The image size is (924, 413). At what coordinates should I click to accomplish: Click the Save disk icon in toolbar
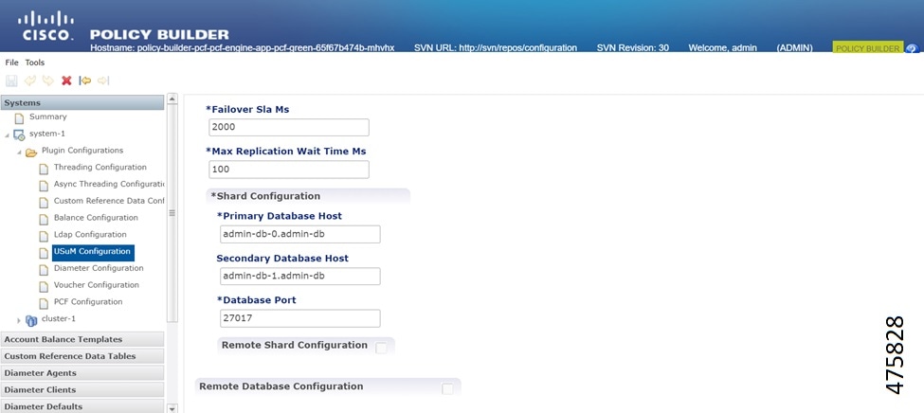pyautogui.click(x=11, y=81)
